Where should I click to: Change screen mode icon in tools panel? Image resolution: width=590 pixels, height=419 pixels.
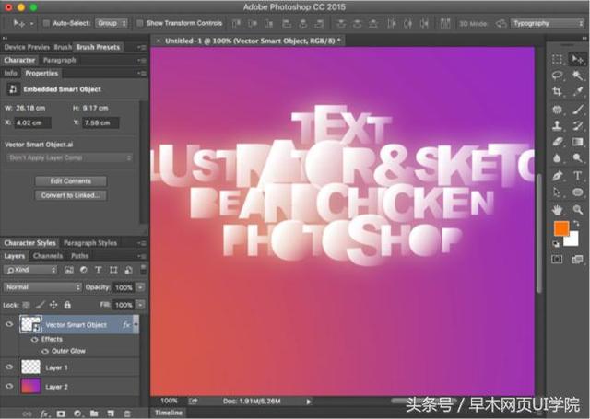click(x=577, y=260)
